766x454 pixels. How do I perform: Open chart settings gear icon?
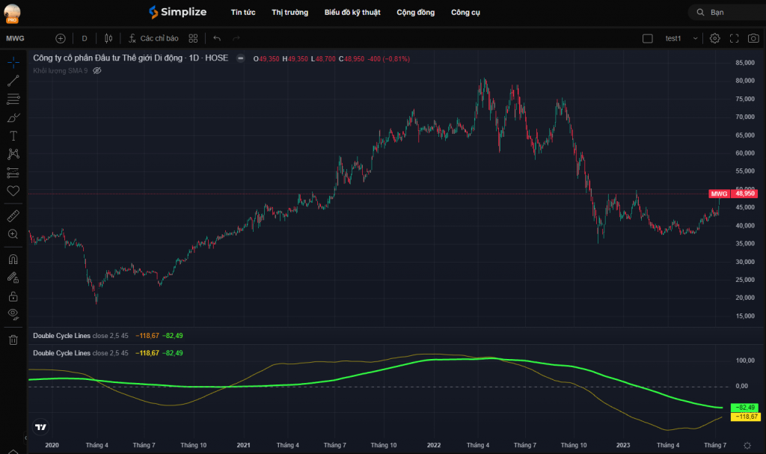pyautogui.click(x=715, y=38)
